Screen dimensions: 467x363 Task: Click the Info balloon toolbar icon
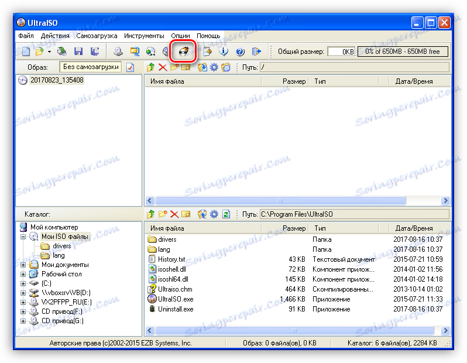point(224,52)
